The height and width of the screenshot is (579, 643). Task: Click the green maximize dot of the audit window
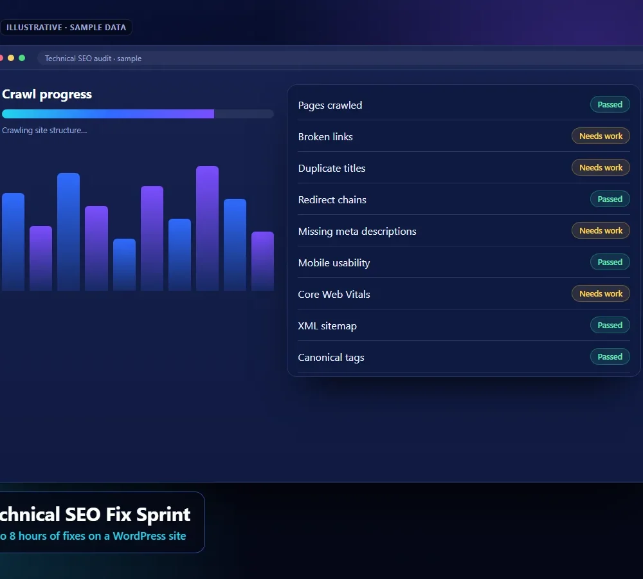22,59
